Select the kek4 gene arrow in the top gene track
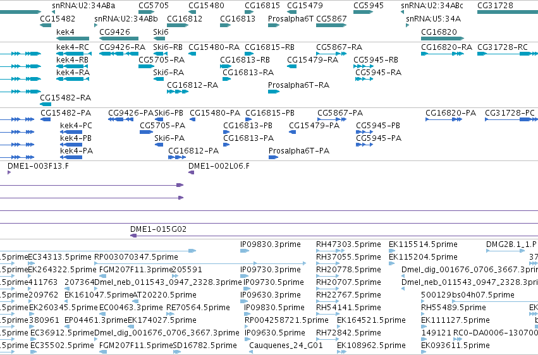Screen dimensions: 538x355 coord(73,39)
